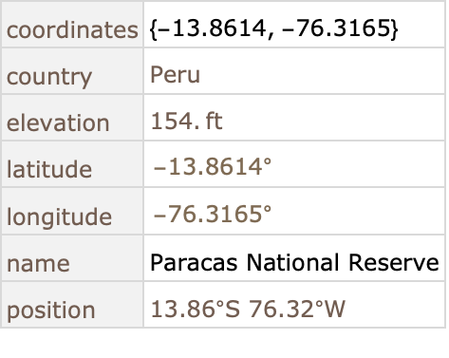Click the -76.3165 number in coordinates
The image size is (449, 358).
(x=335, y=28)
